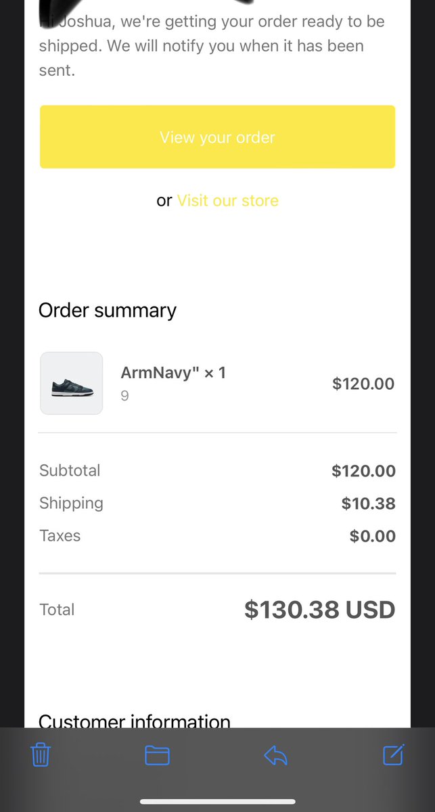
Task: Reply to the email with the arrow icon
Action: click(276, 755)
